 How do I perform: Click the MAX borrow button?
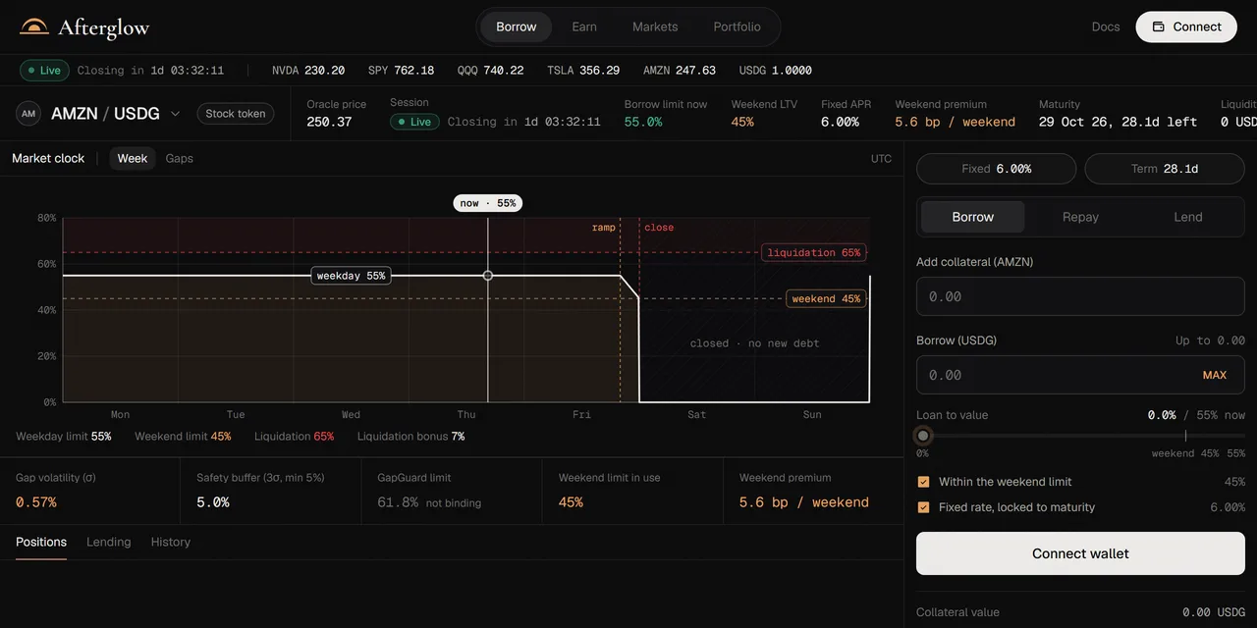click(1215, 375)
